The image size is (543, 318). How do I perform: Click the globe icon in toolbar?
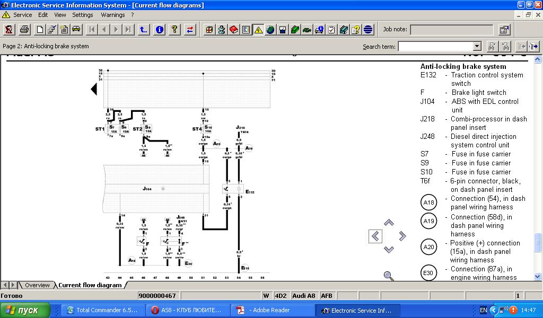tap(270, 30)
